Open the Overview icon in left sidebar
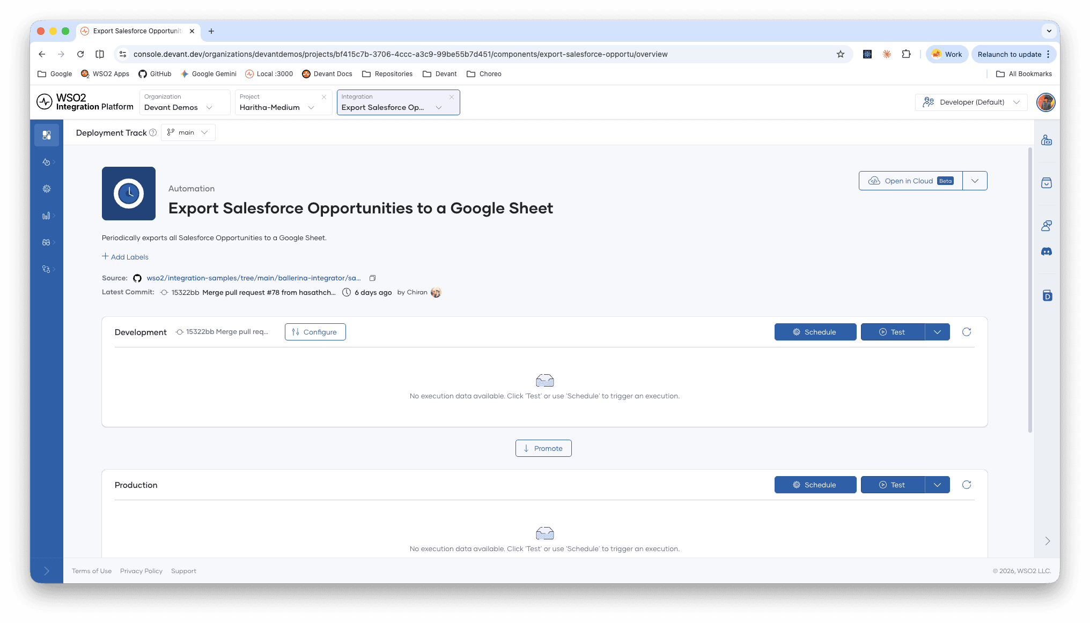The height and width of the screenshot is (623, 1090). (x=47, y=135)
